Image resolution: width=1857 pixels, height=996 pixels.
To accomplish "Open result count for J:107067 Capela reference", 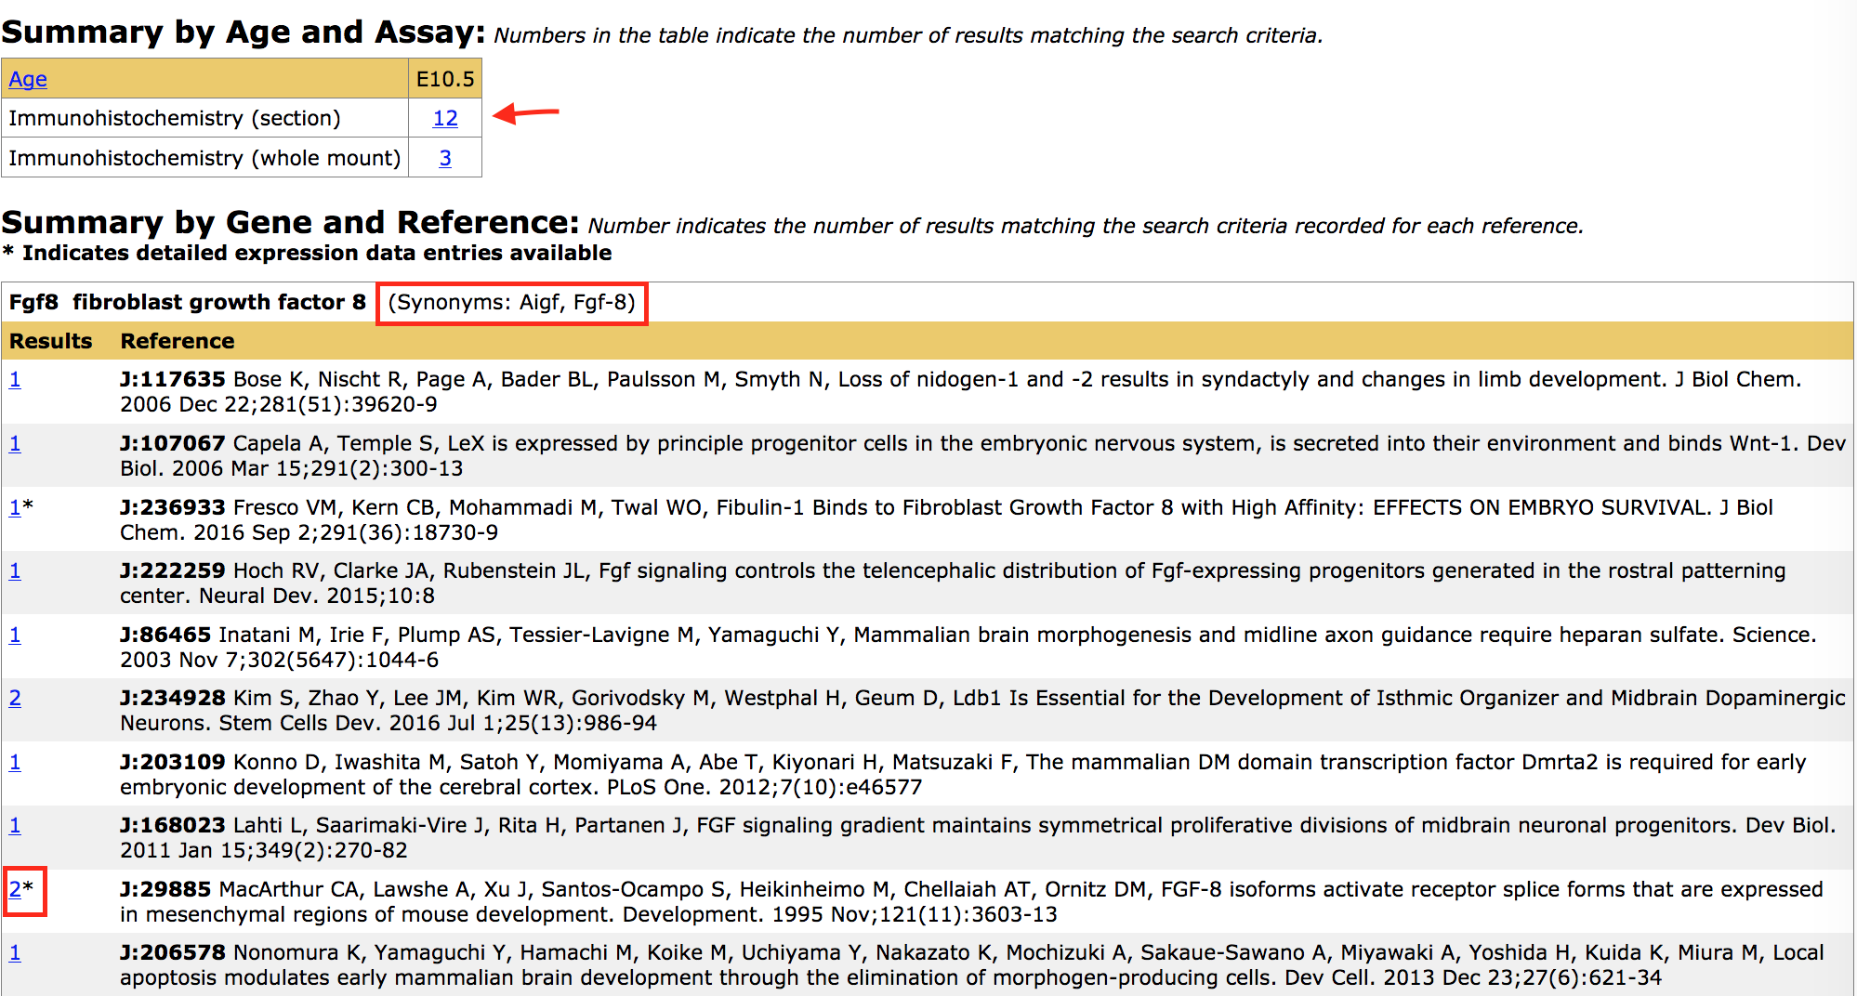I will (x=15, y=443).
